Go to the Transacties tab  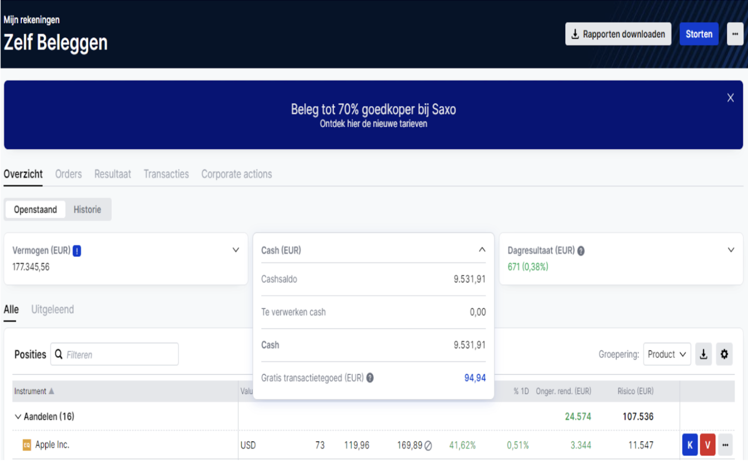(166, 174)
